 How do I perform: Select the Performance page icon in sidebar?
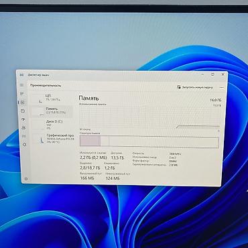22,103
